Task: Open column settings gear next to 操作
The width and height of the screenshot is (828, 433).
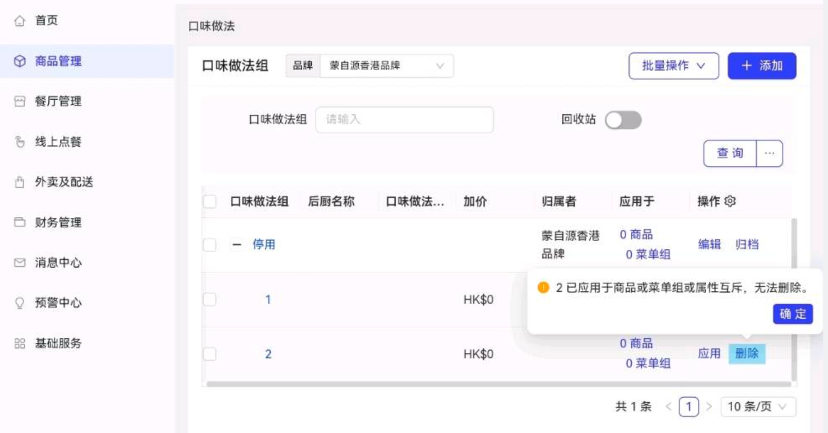Action: click(x=730, y=201)
